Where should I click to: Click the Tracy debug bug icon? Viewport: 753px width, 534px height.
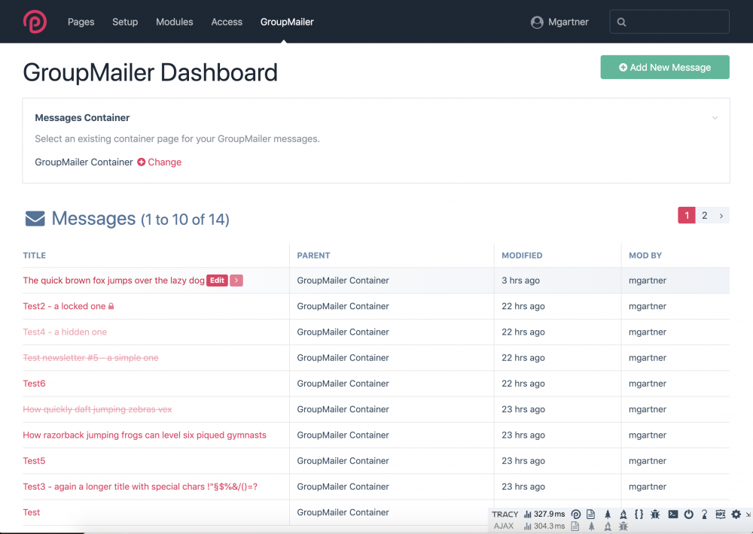[655, 514]
